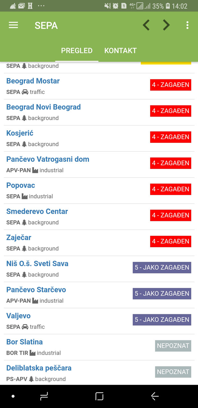This screenshot has width=198, height=408.
Task: Click industrial factory icon under Popovac
Action: coord(25,196)
